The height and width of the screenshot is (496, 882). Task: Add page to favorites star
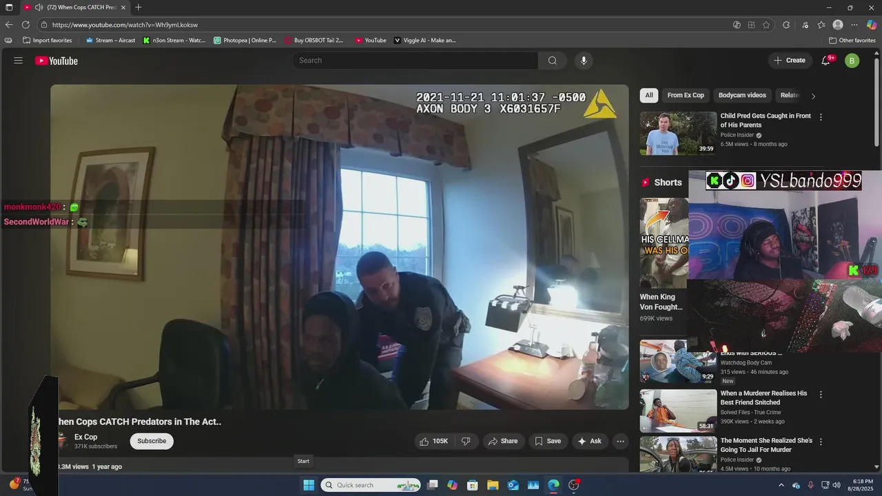coord(766,25)
